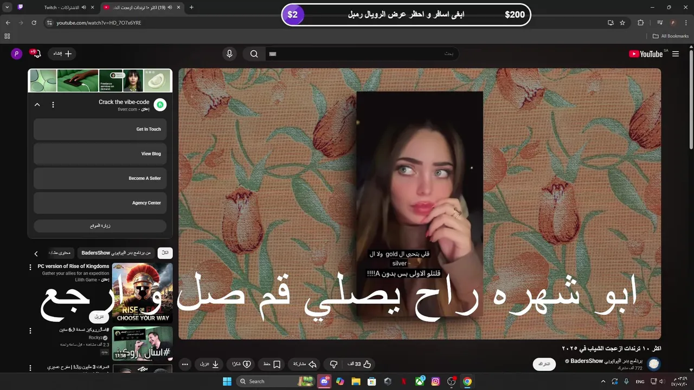Screen dimensions: 694x390
Task: Start voice search with microphone icon
Action: (229, 54)
